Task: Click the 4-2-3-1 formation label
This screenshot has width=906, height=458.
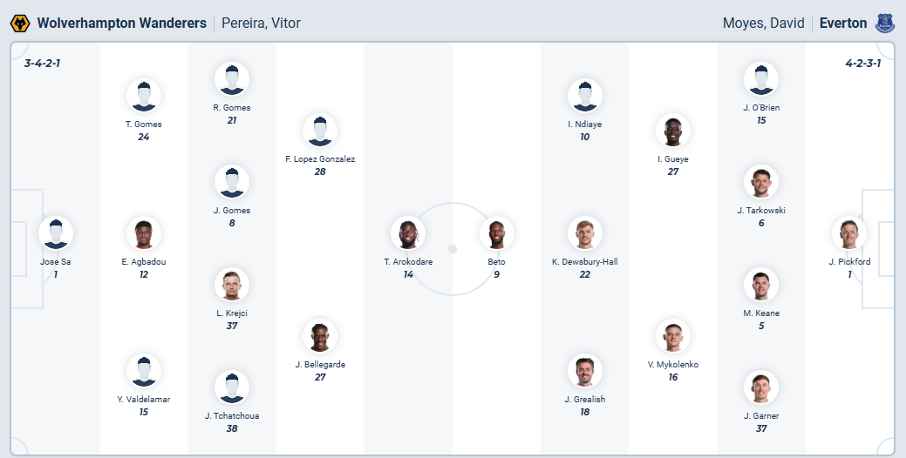Action: pos(862,64)
